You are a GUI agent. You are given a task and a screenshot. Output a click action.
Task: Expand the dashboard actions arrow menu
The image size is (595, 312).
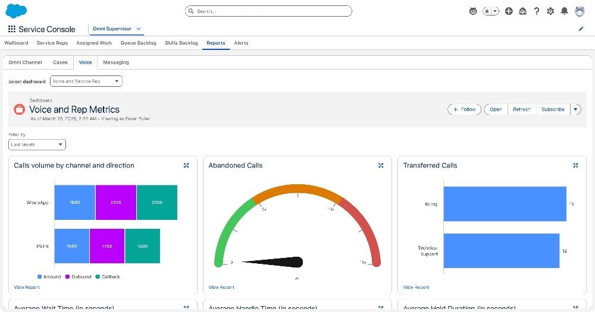click(x=575, y=109)
